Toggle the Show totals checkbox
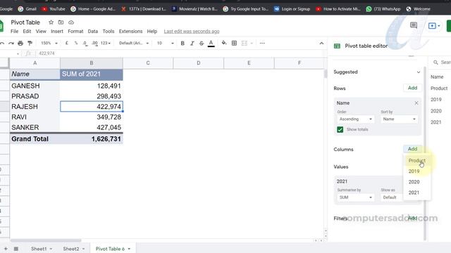Image resolution: width=451 pixels, height=253 pixels. click(x=340, y=129)
